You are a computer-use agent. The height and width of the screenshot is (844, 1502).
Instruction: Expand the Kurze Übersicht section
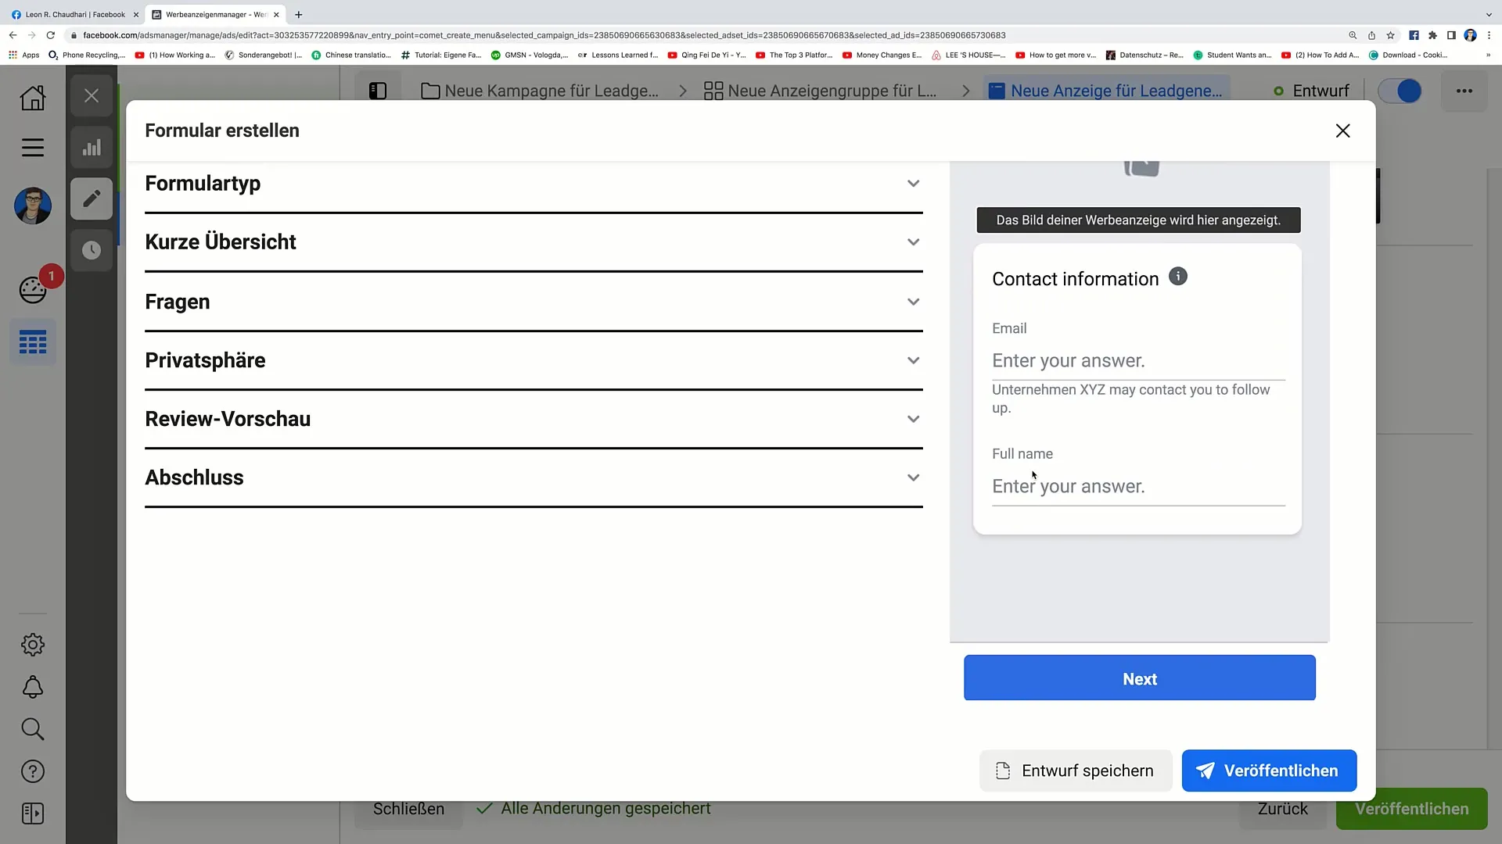534,242
